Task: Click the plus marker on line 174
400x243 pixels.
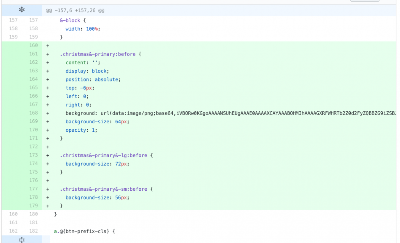Action: [x=48, y=164]
